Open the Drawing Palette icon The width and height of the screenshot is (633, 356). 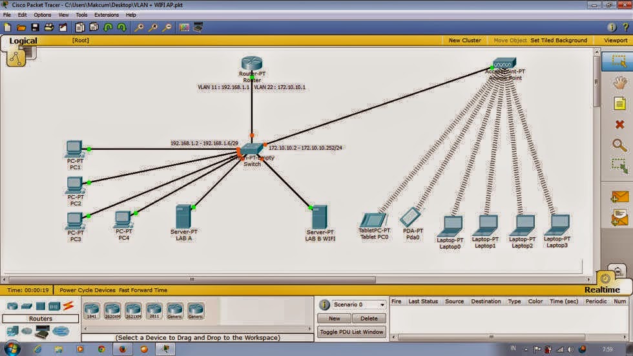tap(184, 27)
